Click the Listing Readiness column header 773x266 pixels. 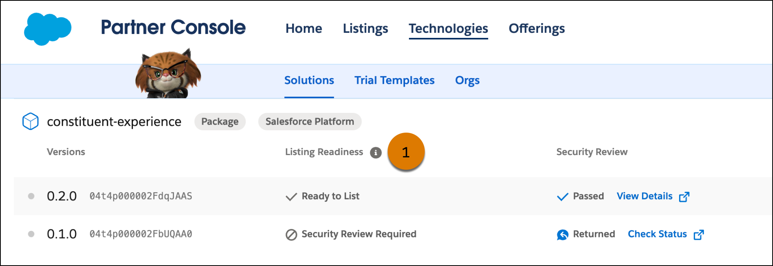pos(324,152)
